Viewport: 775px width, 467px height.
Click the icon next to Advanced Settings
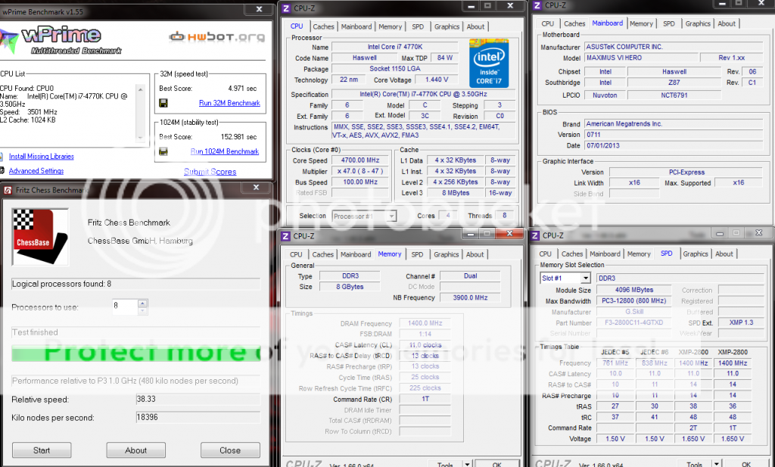4,171
